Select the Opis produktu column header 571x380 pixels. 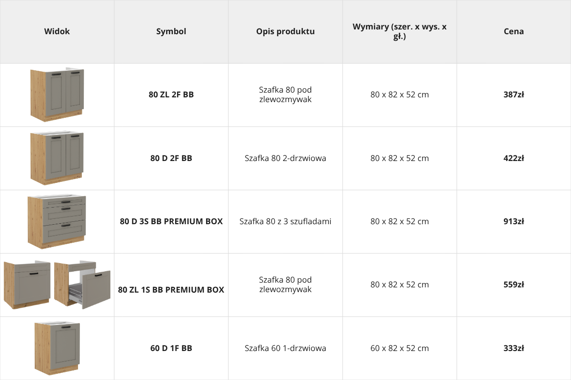click(x=285, y=31)
